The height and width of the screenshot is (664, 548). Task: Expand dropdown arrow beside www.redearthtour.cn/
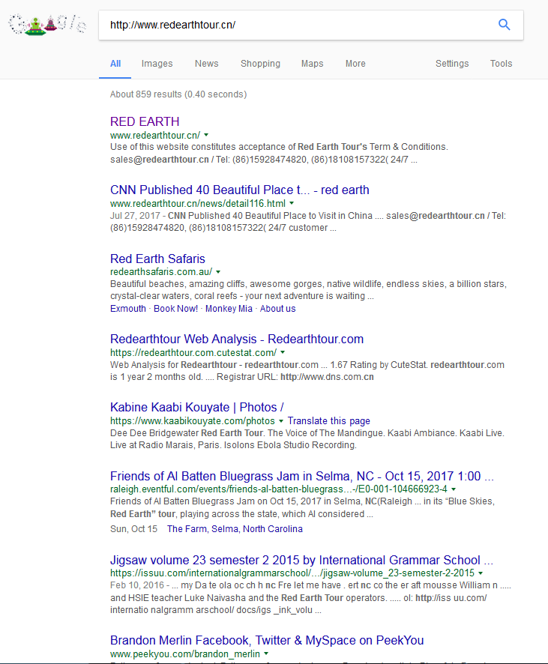click(x=206, y=135)
